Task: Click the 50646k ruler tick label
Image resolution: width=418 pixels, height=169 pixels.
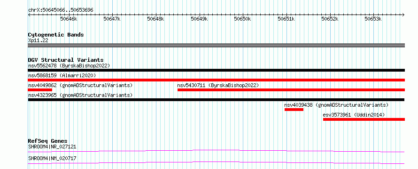Action: [69, 19]
